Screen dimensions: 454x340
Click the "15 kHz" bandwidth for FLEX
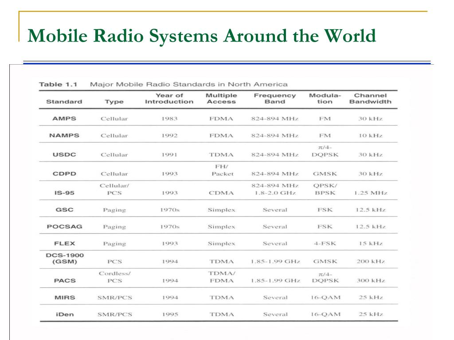click(371, 243)
